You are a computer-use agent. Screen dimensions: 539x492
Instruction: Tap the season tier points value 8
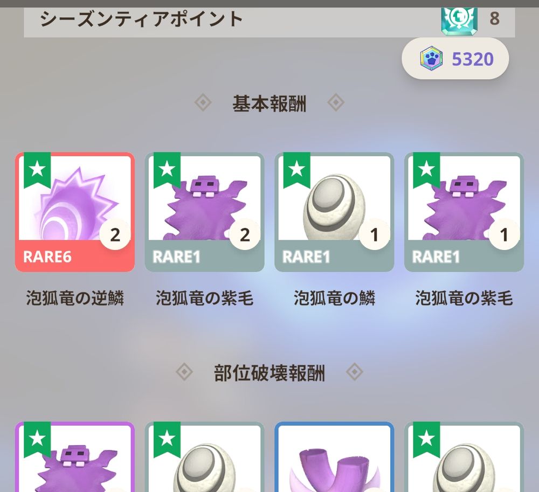point(494,18)
